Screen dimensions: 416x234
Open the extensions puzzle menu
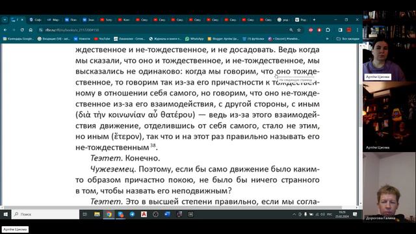click(328, 30)
